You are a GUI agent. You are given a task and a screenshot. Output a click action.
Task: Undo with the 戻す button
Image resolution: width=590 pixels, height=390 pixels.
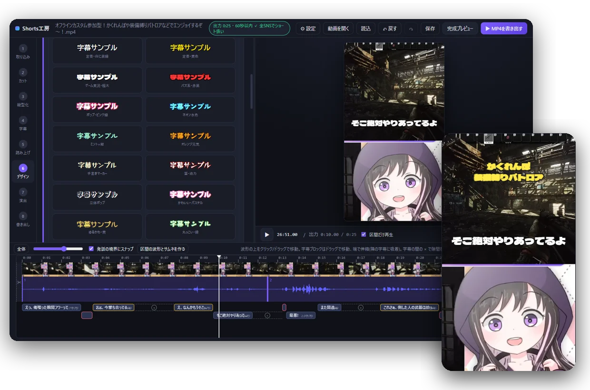[x=390, y=29]
